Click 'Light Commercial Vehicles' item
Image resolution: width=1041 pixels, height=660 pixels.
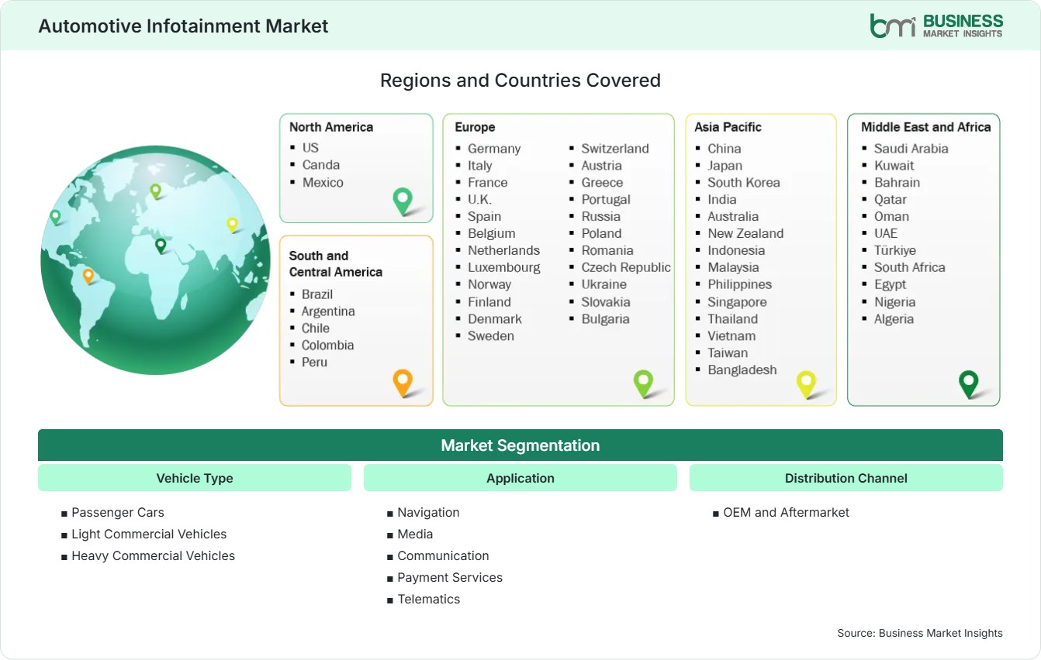pos(149,535)
